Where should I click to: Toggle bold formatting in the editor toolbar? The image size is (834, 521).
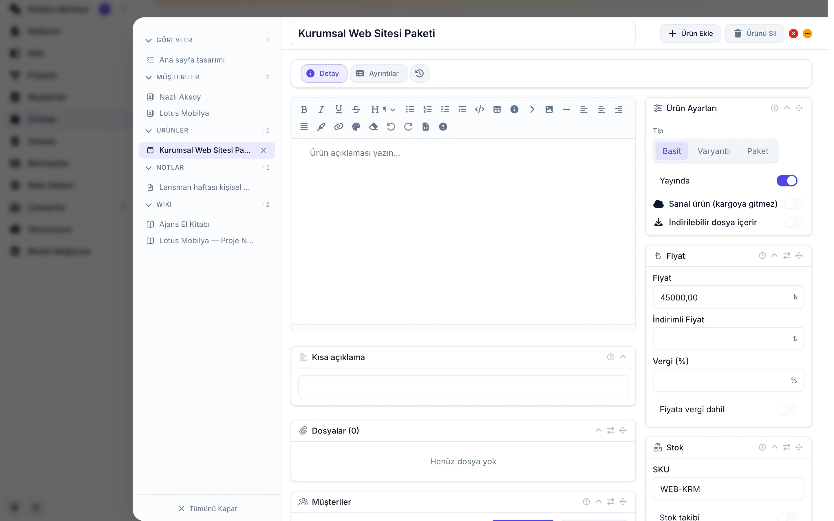(303, 109)
